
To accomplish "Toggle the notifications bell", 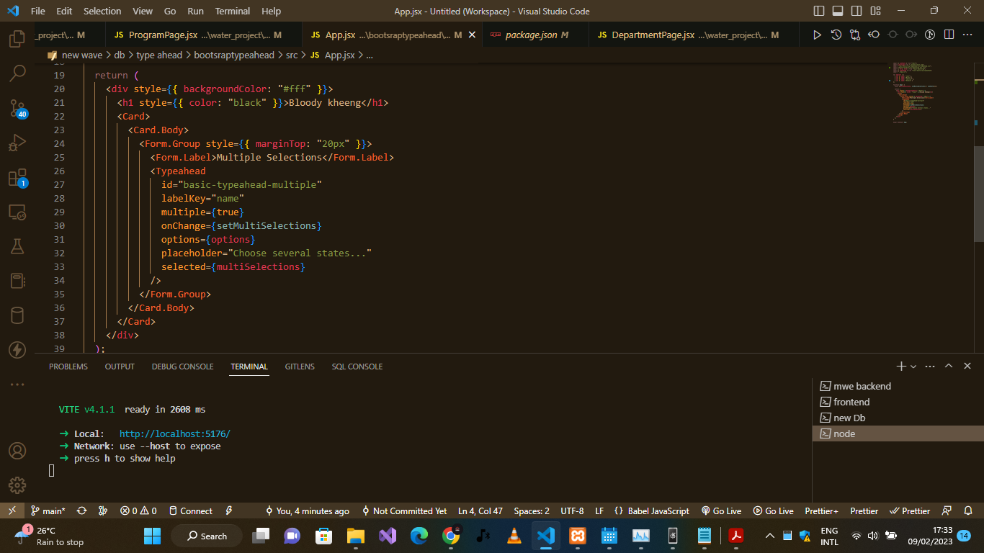I will [968, 511].
